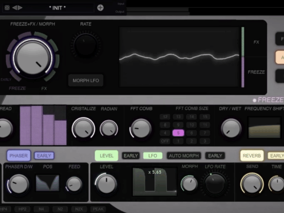Open the * INIT * preset name
The image size is (284, 213).
click(57, 8)
